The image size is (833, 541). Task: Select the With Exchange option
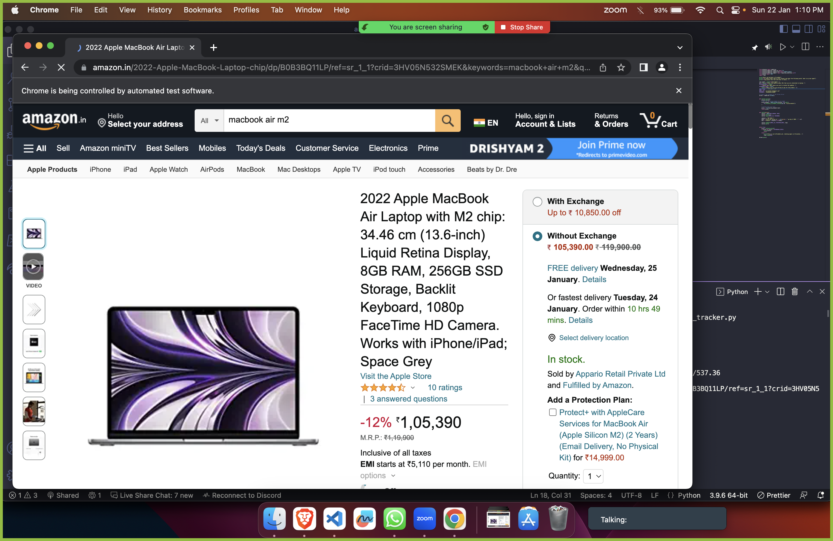[537, 202]
